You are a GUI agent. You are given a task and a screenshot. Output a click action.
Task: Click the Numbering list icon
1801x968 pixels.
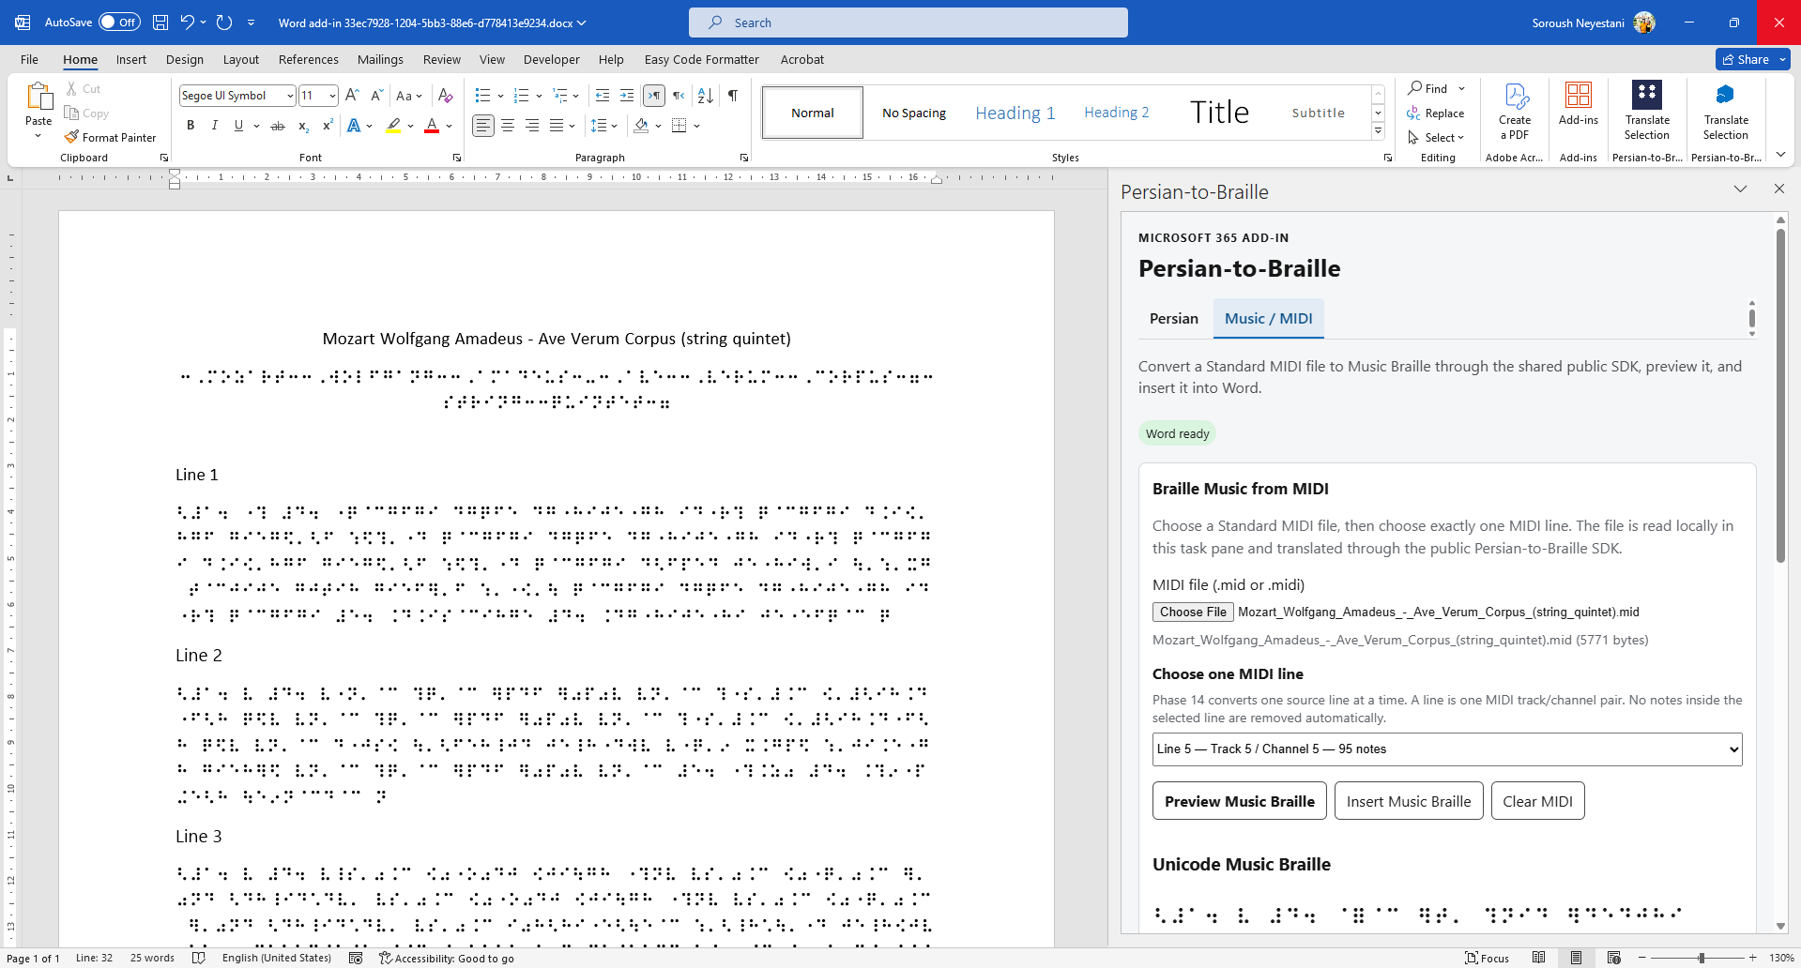tap(522, 96)
